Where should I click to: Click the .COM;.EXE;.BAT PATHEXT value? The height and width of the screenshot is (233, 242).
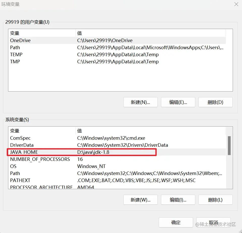[136, 180]
